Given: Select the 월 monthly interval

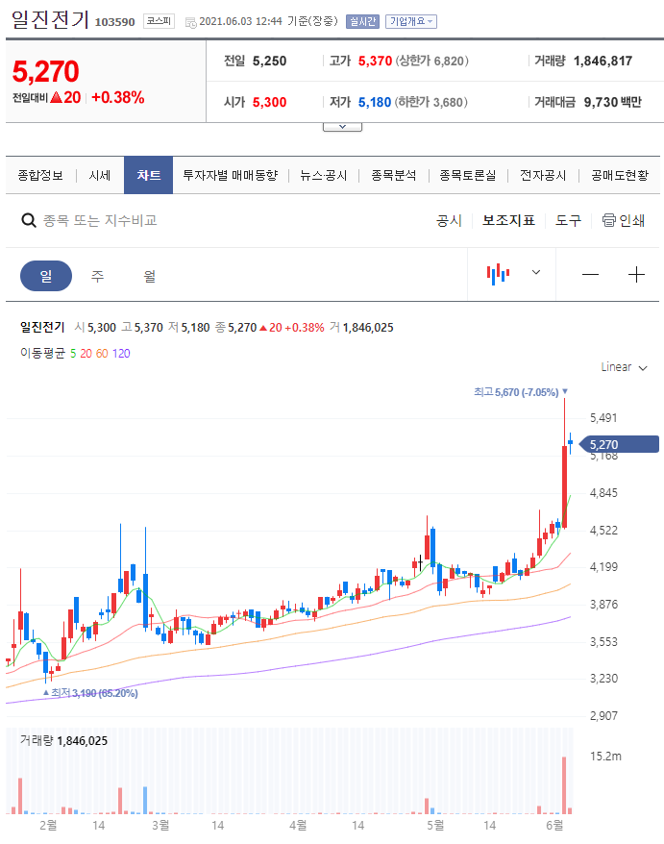Looking at the screenshot, I should coord(150,276).
